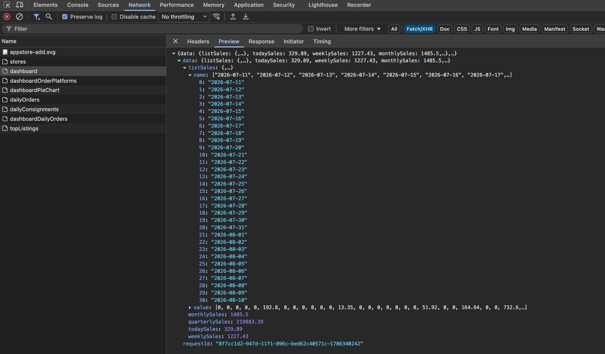Toggle the Doc type filter
Screen dimensions: 605x354
pyautogui.click(x=445, y=29)
